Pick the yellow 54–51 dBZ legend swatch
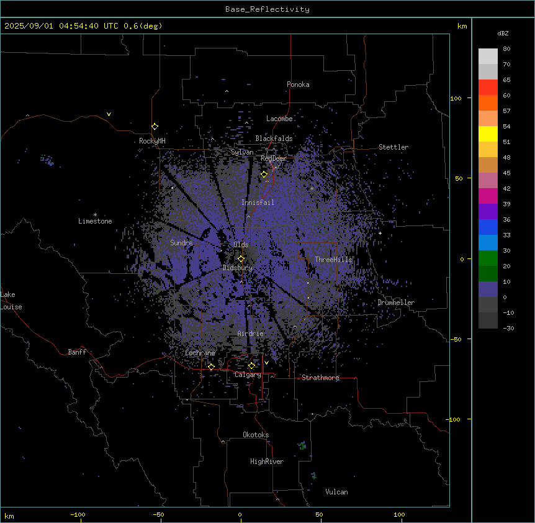The width and height of the screenshot is (535, 523). pyautogui.click(x=488, y=134)
